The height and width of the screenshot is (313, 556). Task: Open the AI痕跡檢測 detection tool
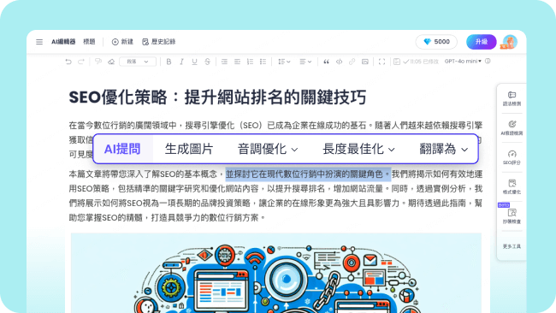click(x=512, y=128)
